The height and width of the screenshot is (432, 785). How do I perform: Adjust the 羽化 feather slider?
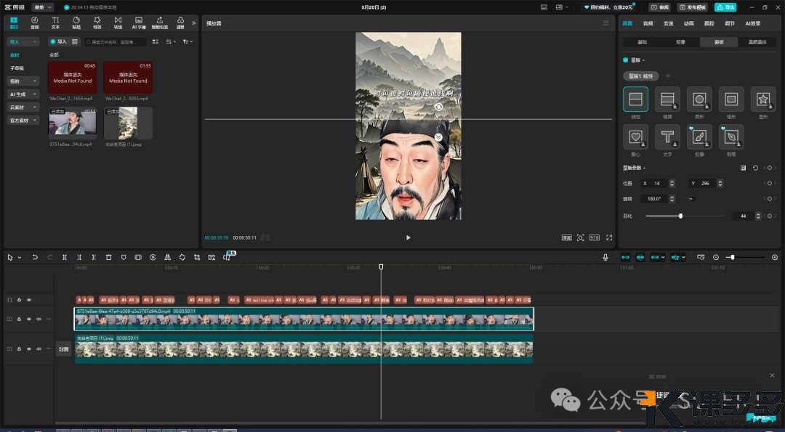pyautogui.click(x=680, y=216)
